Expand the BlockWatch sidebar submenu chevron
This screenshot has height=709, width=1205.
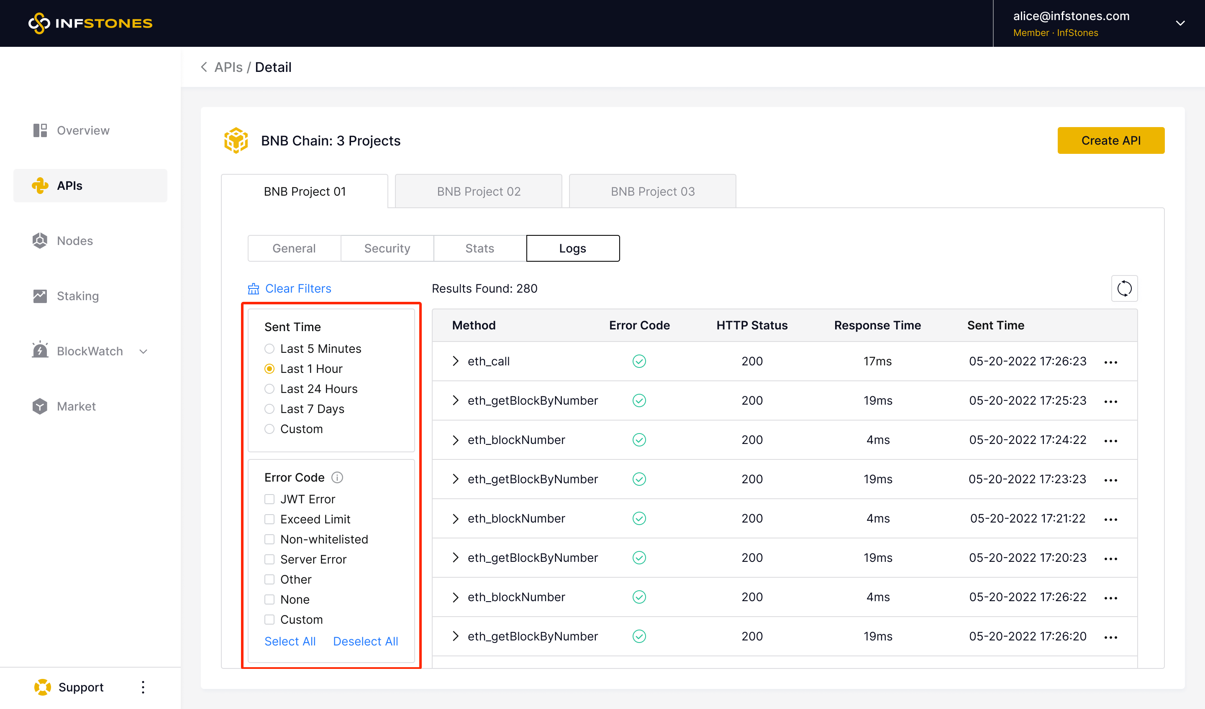pyautogui.click(x=143, y=352)
